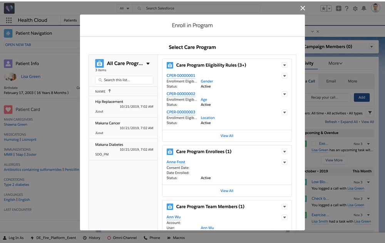Open the CPER-00000002 row actions dropdown

285,94
